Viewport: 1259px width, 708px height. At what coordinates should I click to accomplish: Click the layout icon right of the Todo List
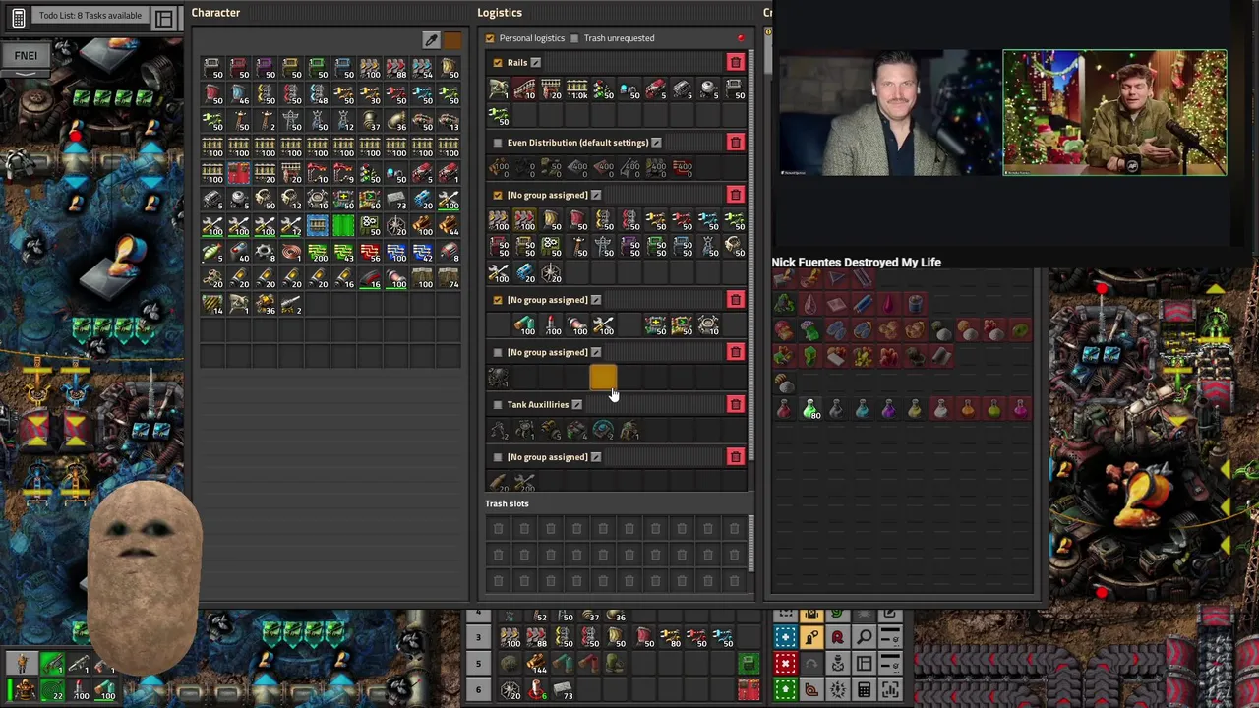[x=164, y=18]
